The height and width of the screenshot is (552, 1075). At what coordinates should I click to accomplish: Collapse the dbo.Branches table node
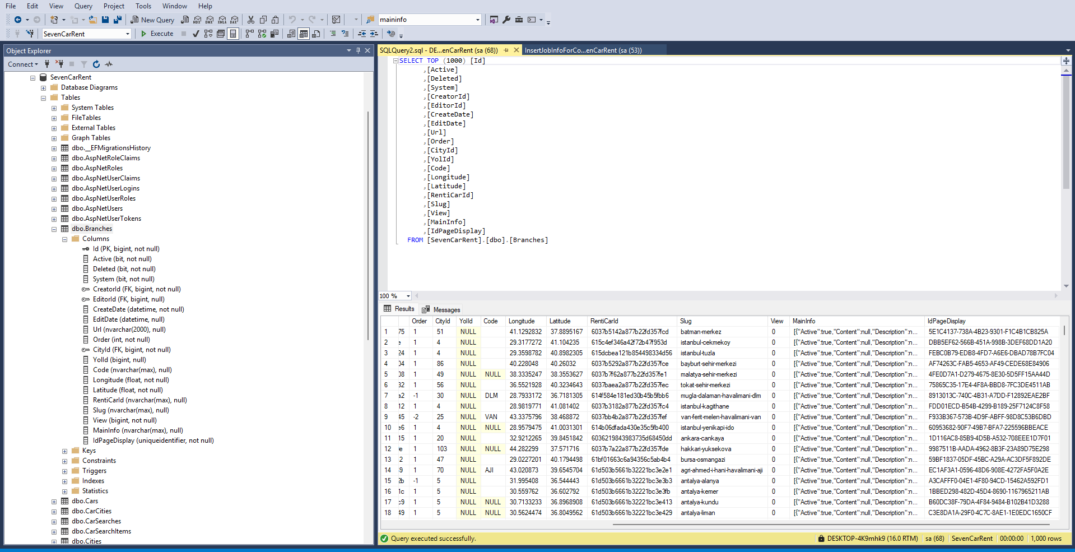point(54,229)
